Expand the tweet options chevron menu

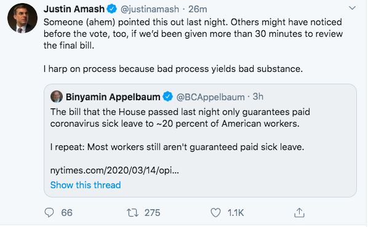click(352, 8)
